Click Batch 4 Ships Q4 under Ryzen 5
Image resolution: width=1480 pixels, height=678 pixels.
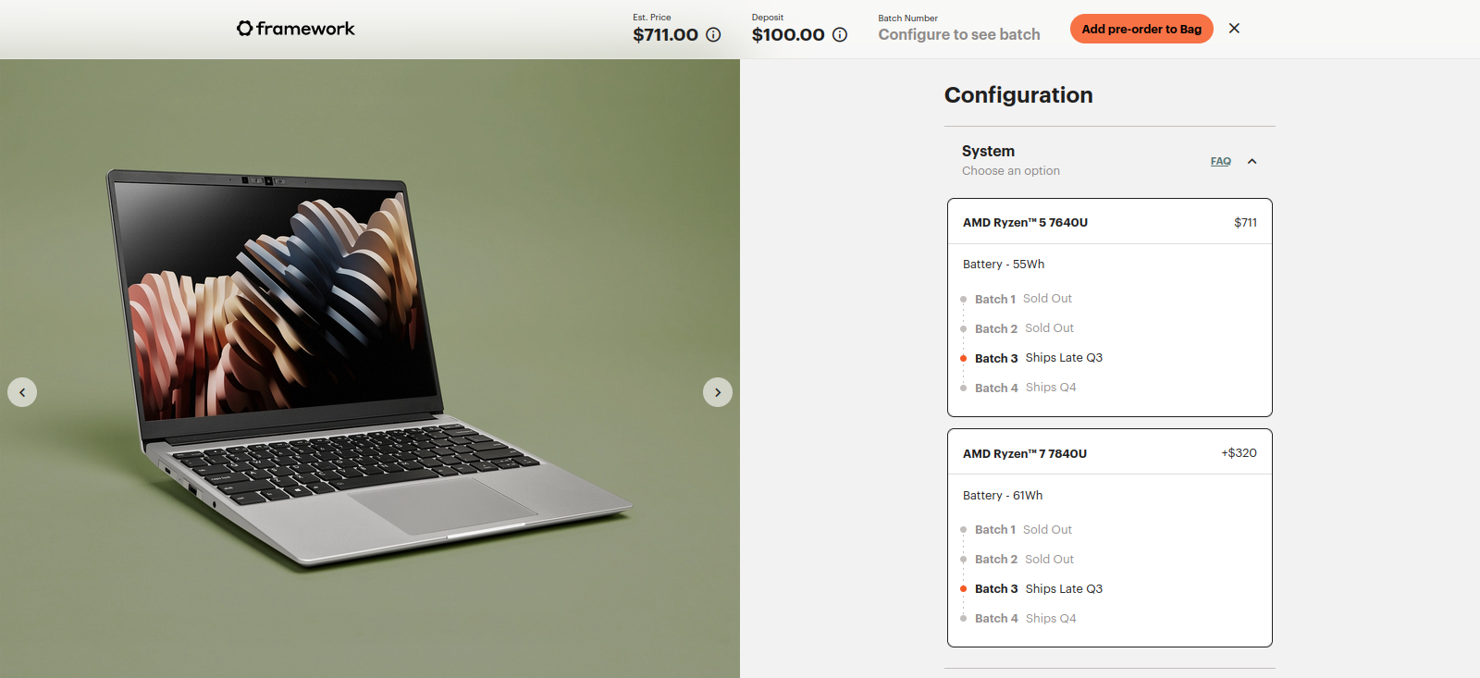click(1025, 388)
